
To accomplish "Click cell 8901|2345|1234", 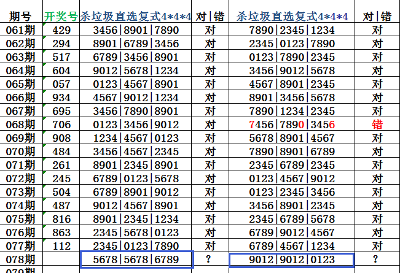I will (x=135, y=218).
